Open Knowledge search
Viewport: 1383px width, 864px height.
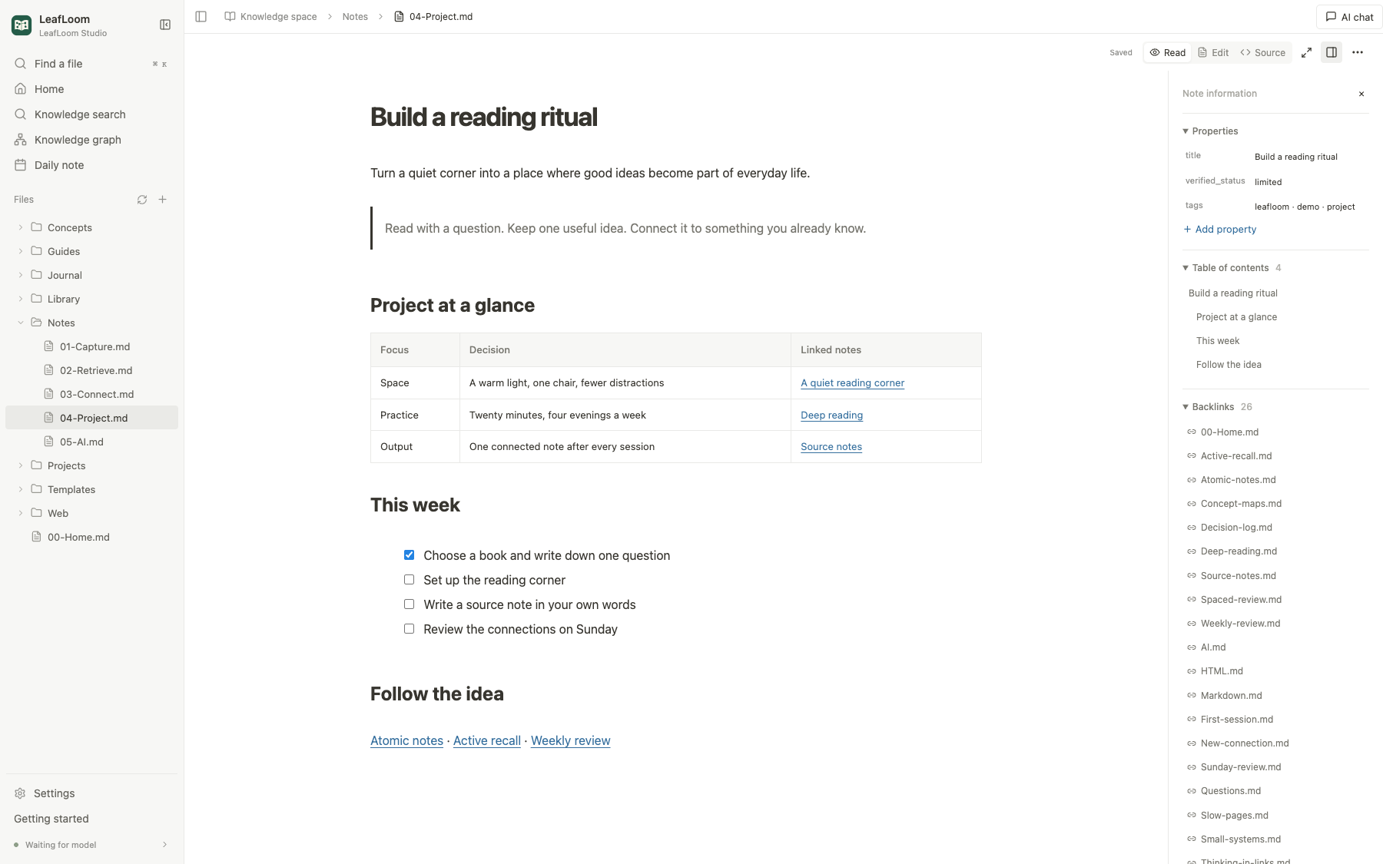click(x=91, y=114)
